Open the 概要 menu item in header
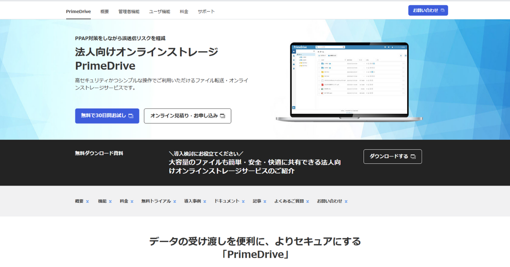This screenshot has height=267, width=510. pyautogui.click(x=104, y=12)
